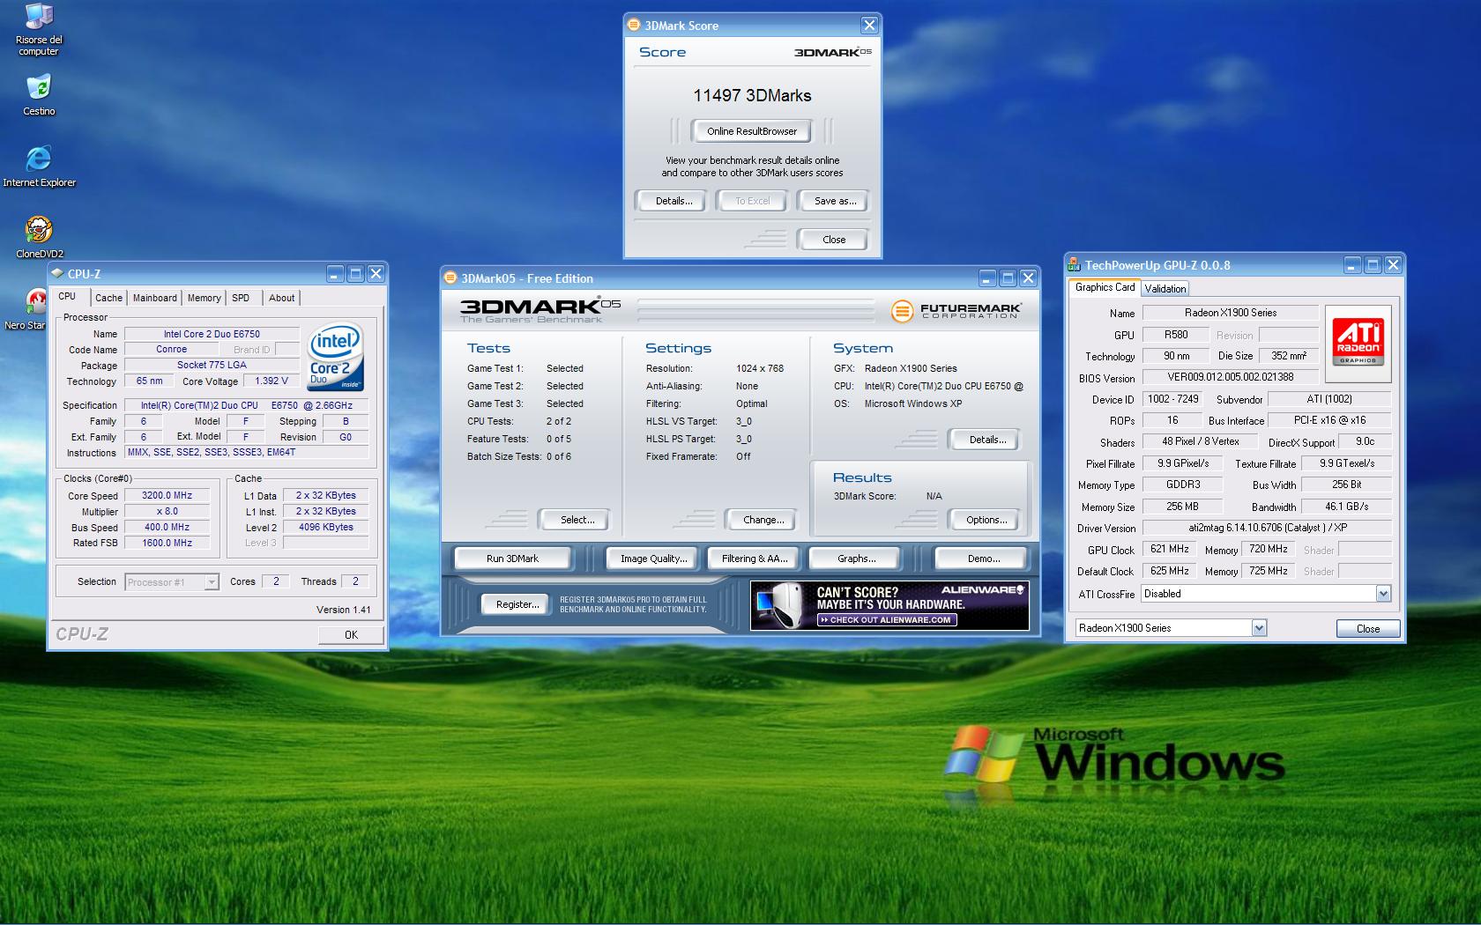This screenshot has width=1481, height=925.
Task: Click the Level 2 4096 KBytes value
Action: tap(326, 528)
